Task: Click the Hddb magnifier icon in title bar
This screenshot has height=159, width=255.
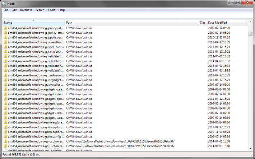Action: point(4,4)
